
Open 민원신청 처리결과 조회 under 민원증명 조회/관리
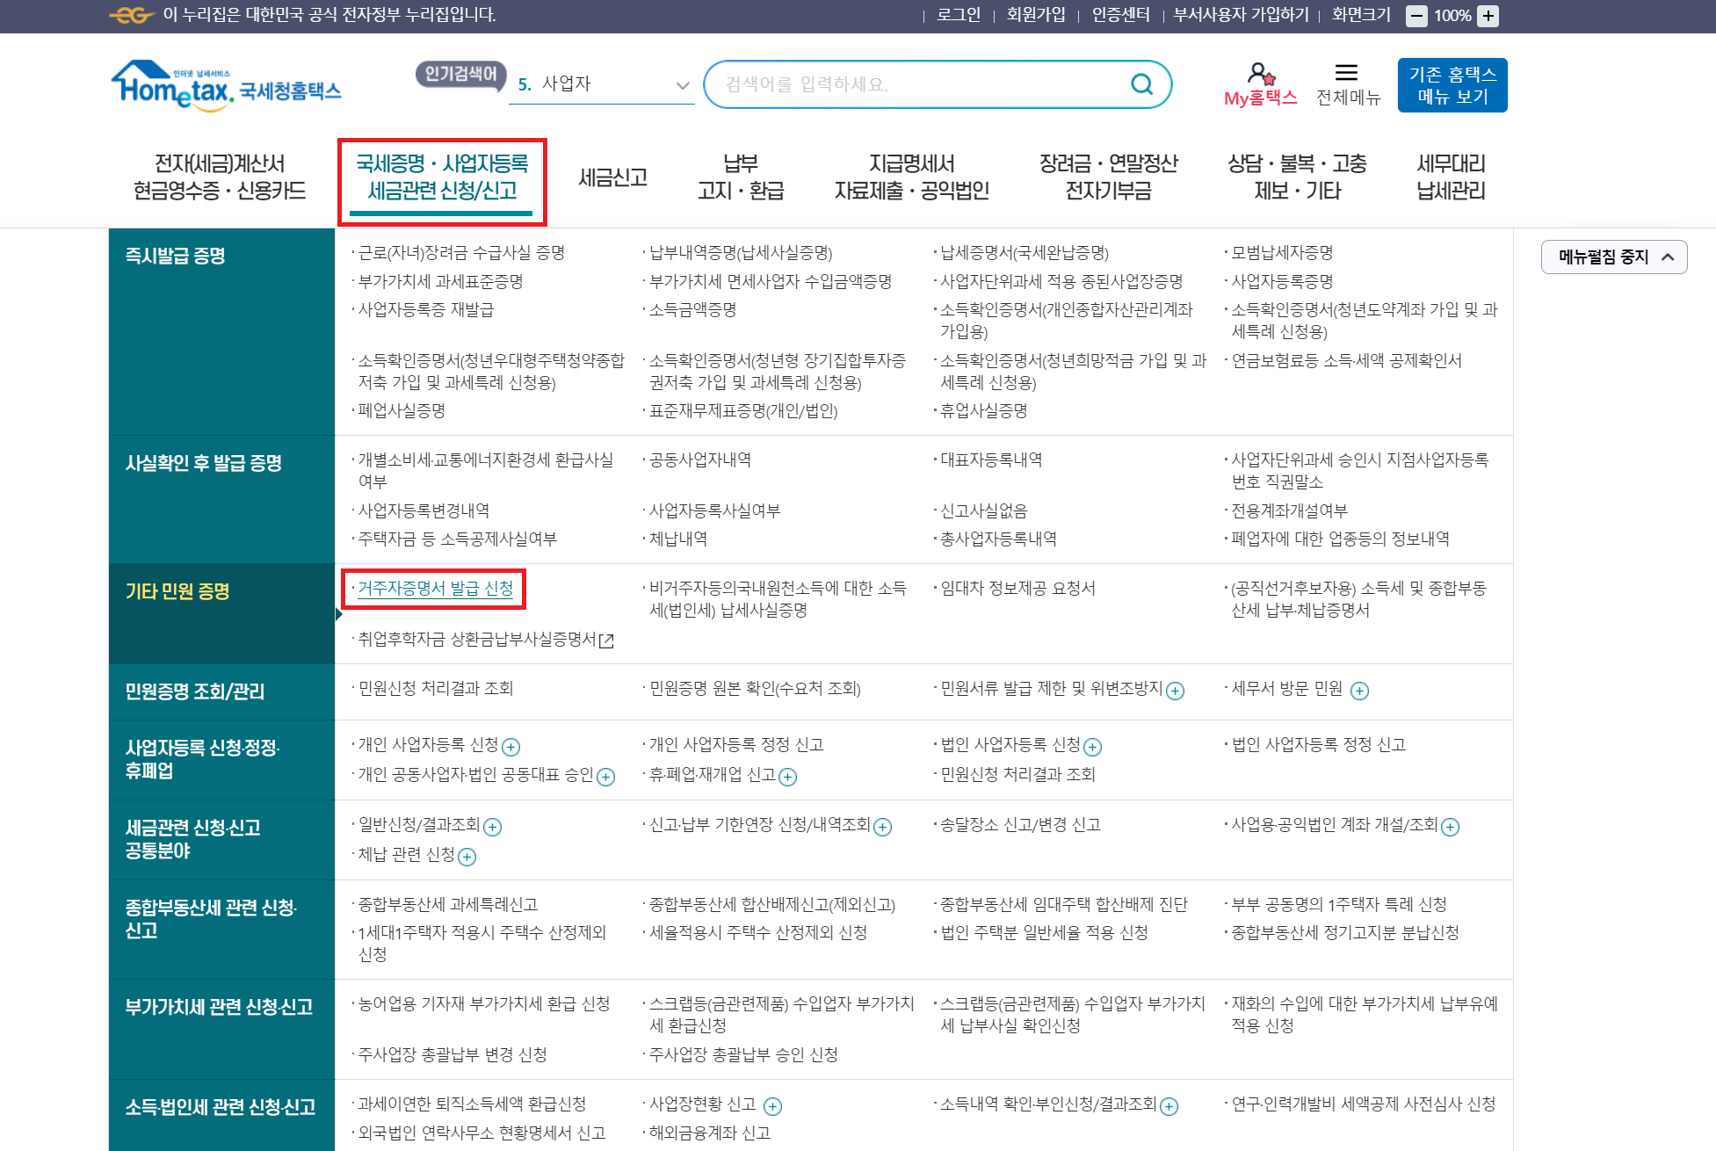click(436, 689)
